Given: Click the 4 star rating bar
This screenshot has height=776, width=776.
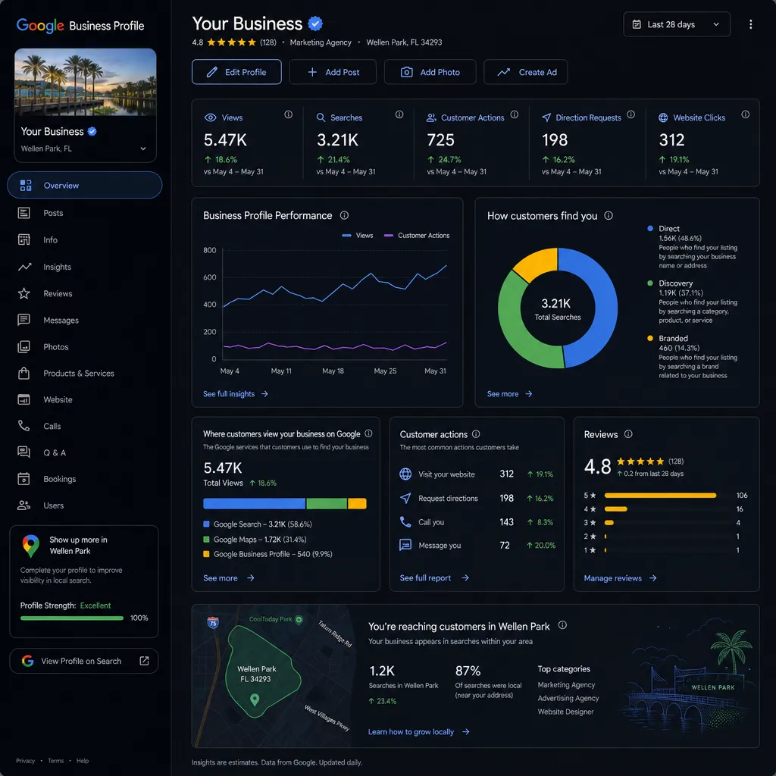Looking at the screenshot, I should 615,509.
